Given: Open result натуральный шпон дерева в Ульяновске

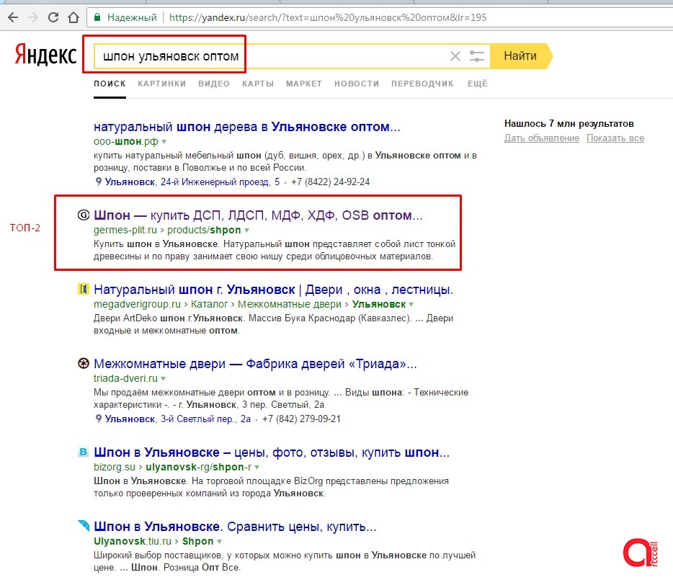Looking at the screenshot, I should point(247,127).
